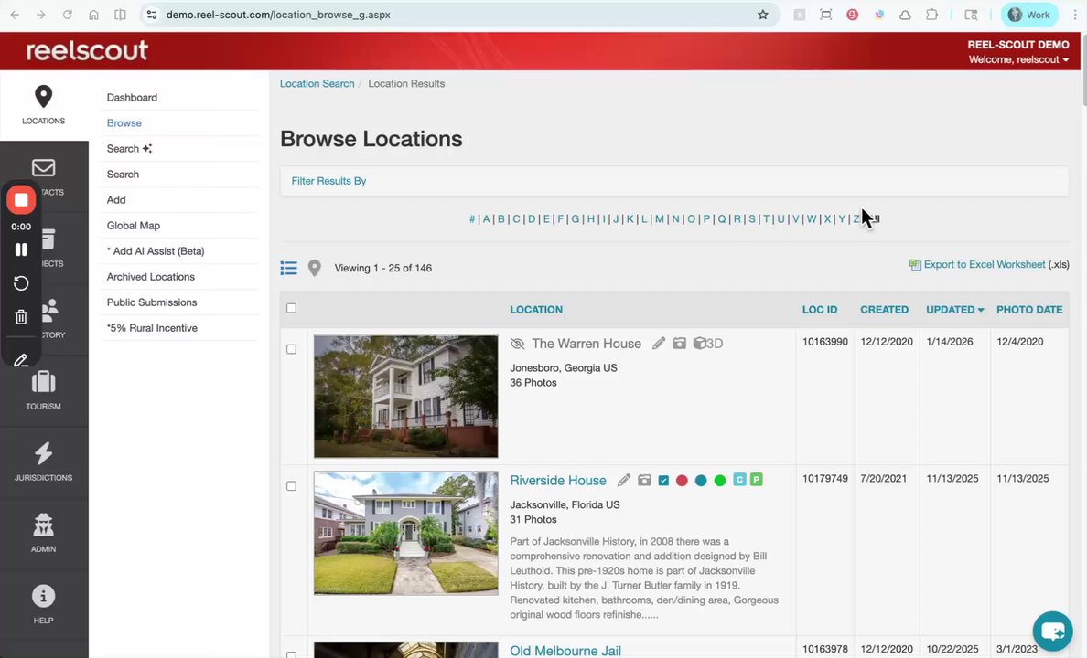Screen dimensions: 1087x658
Task: Select all locations with header checkbox
Action: pyautogui.click(x=291, y=308)
